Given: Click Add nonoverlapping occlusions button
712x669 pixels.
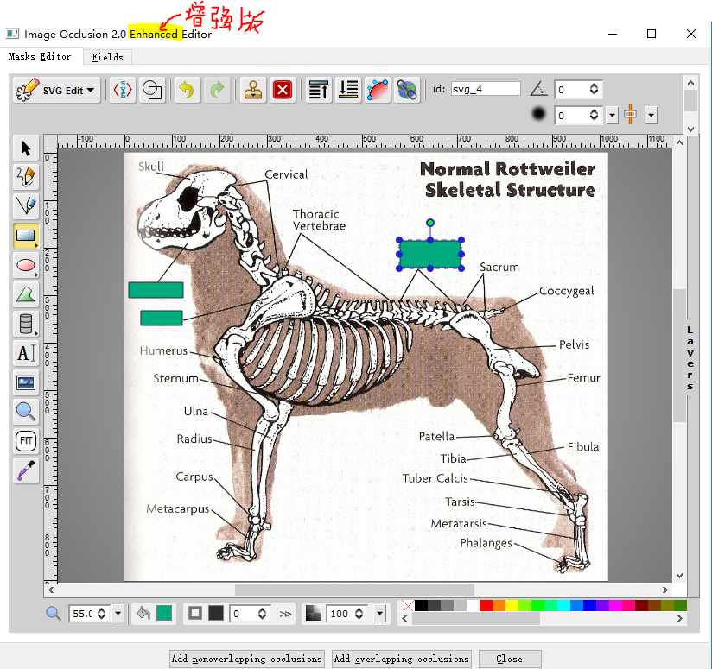Looking at the screenshot, I should coord(246,659).
